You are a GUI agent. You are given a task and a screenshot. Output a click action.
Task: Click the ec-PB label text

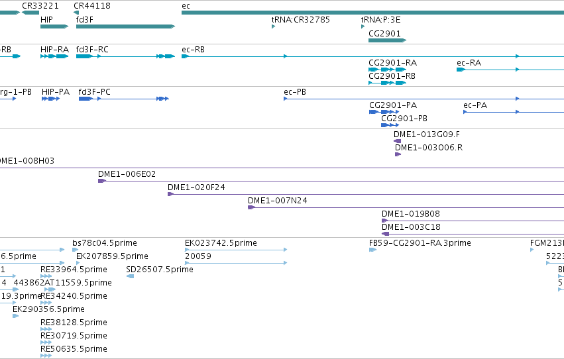point(295,92)
